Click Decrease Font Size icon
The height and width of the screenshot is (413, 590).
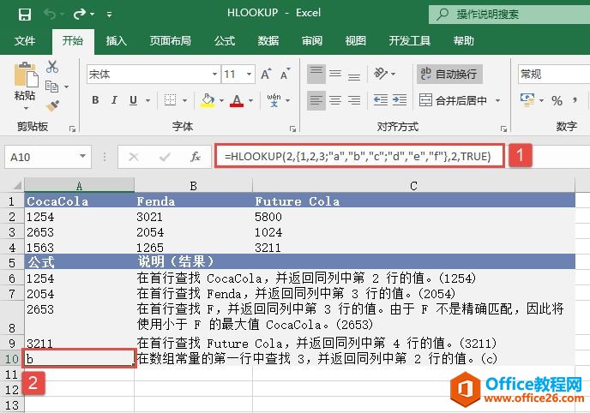[286, 74]
